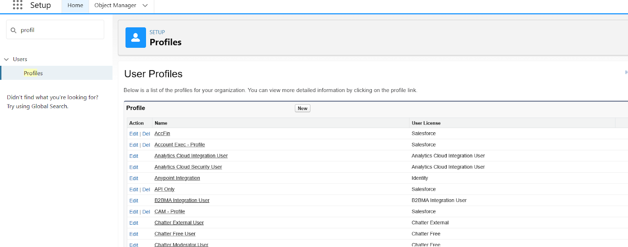Select Profiles in the sidebar tree

pyautogui.click(x=33, y=73)
